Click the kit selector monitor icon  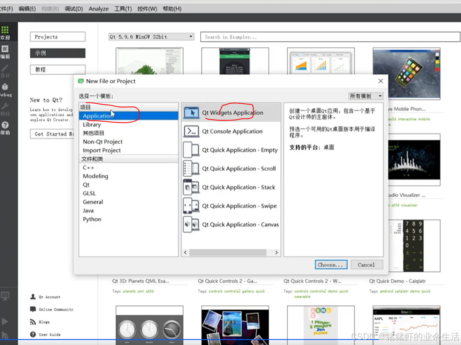coord(5,295)
